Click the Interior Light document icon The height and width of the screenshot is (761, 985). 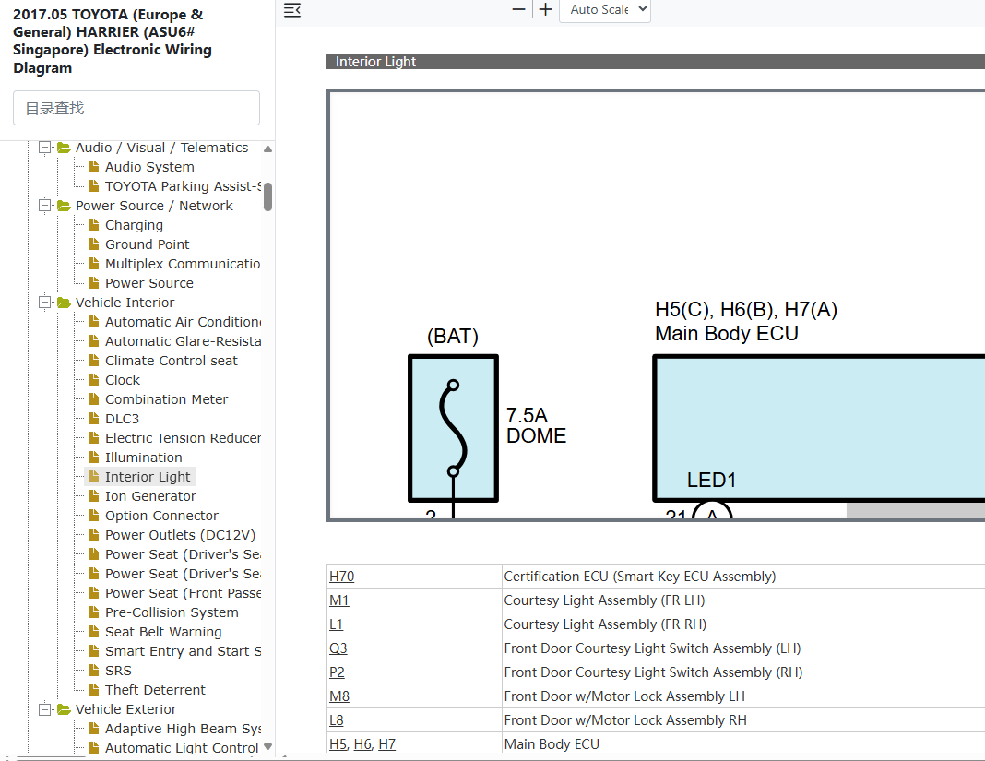pyautogui.click(x=93, y=476)
